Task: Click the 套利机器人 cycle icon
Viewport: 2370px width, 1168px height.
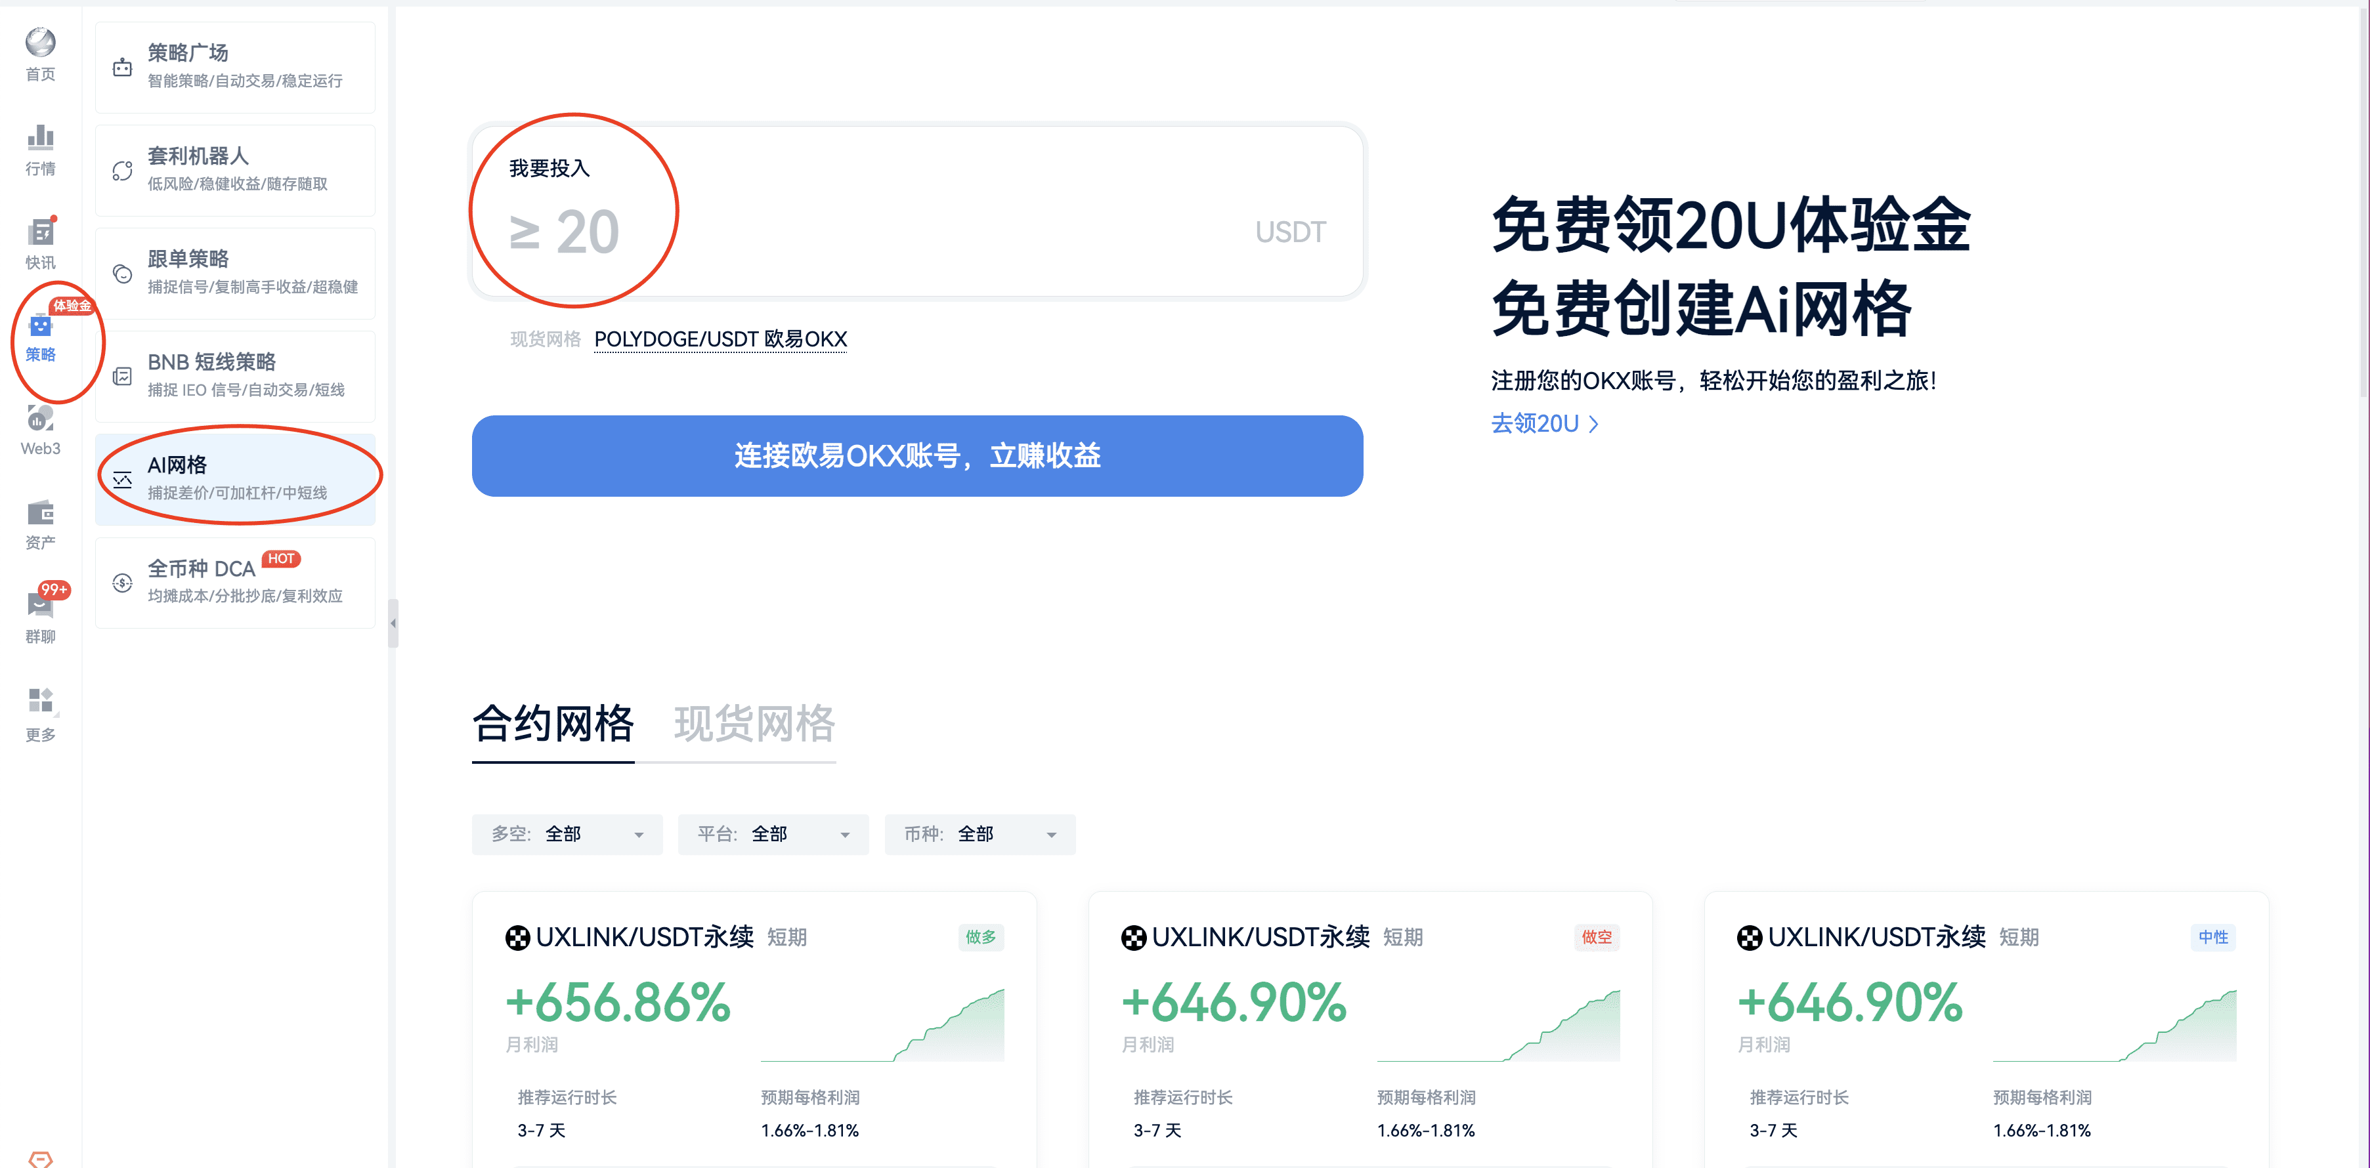Action: (x=122, y=170)
